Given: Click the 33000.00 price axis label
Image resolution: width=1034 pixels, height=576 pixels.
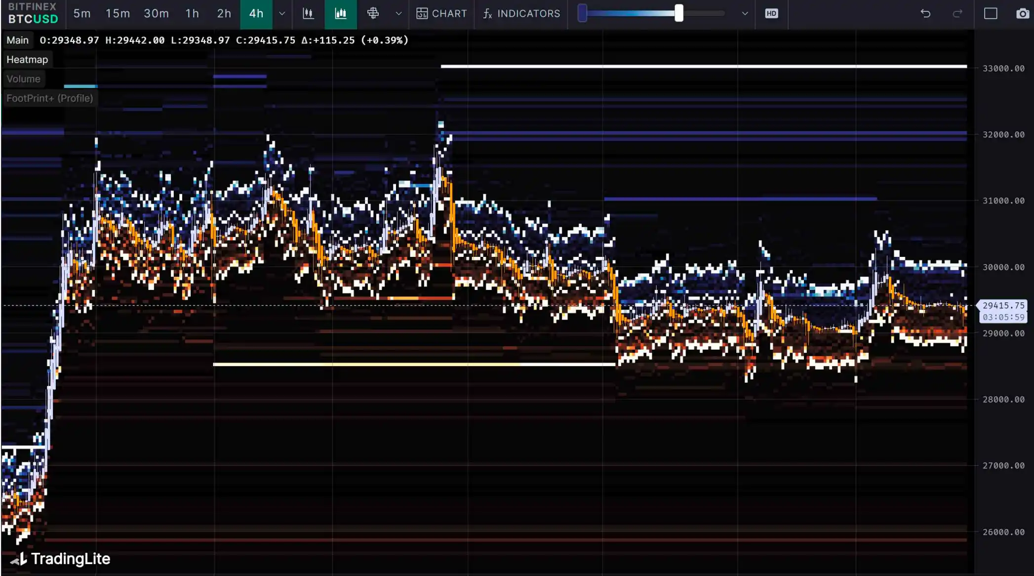Looking at the screenshot, I should (1003, 69).
